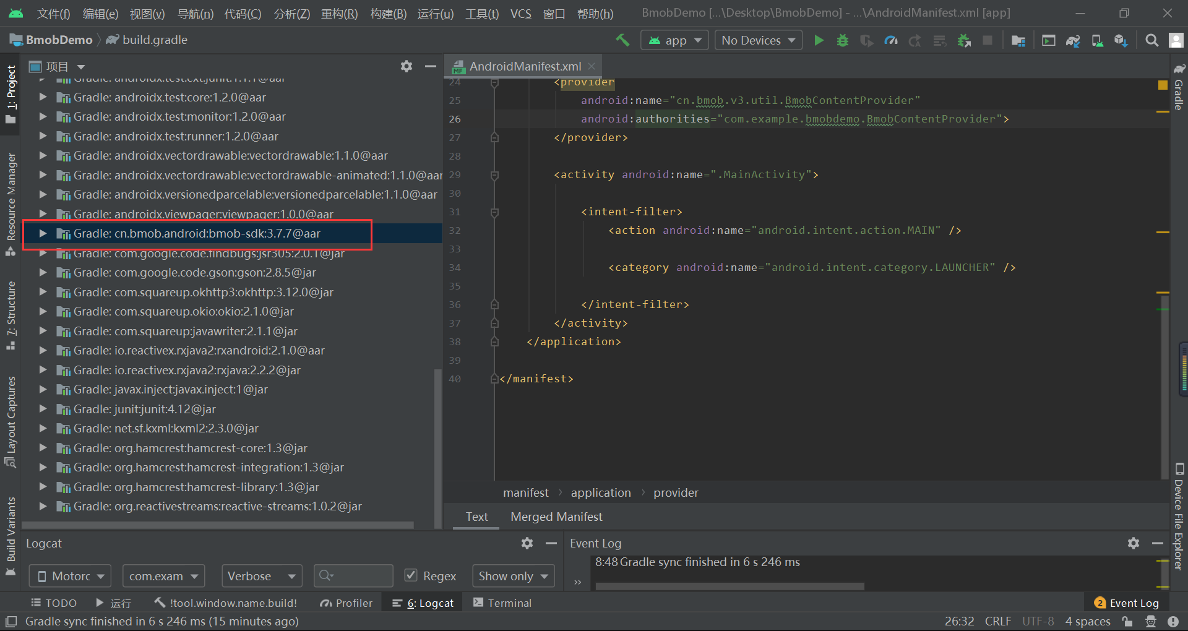Run the app using the green Run icon

pyautogui.click(x=818, y=40)
